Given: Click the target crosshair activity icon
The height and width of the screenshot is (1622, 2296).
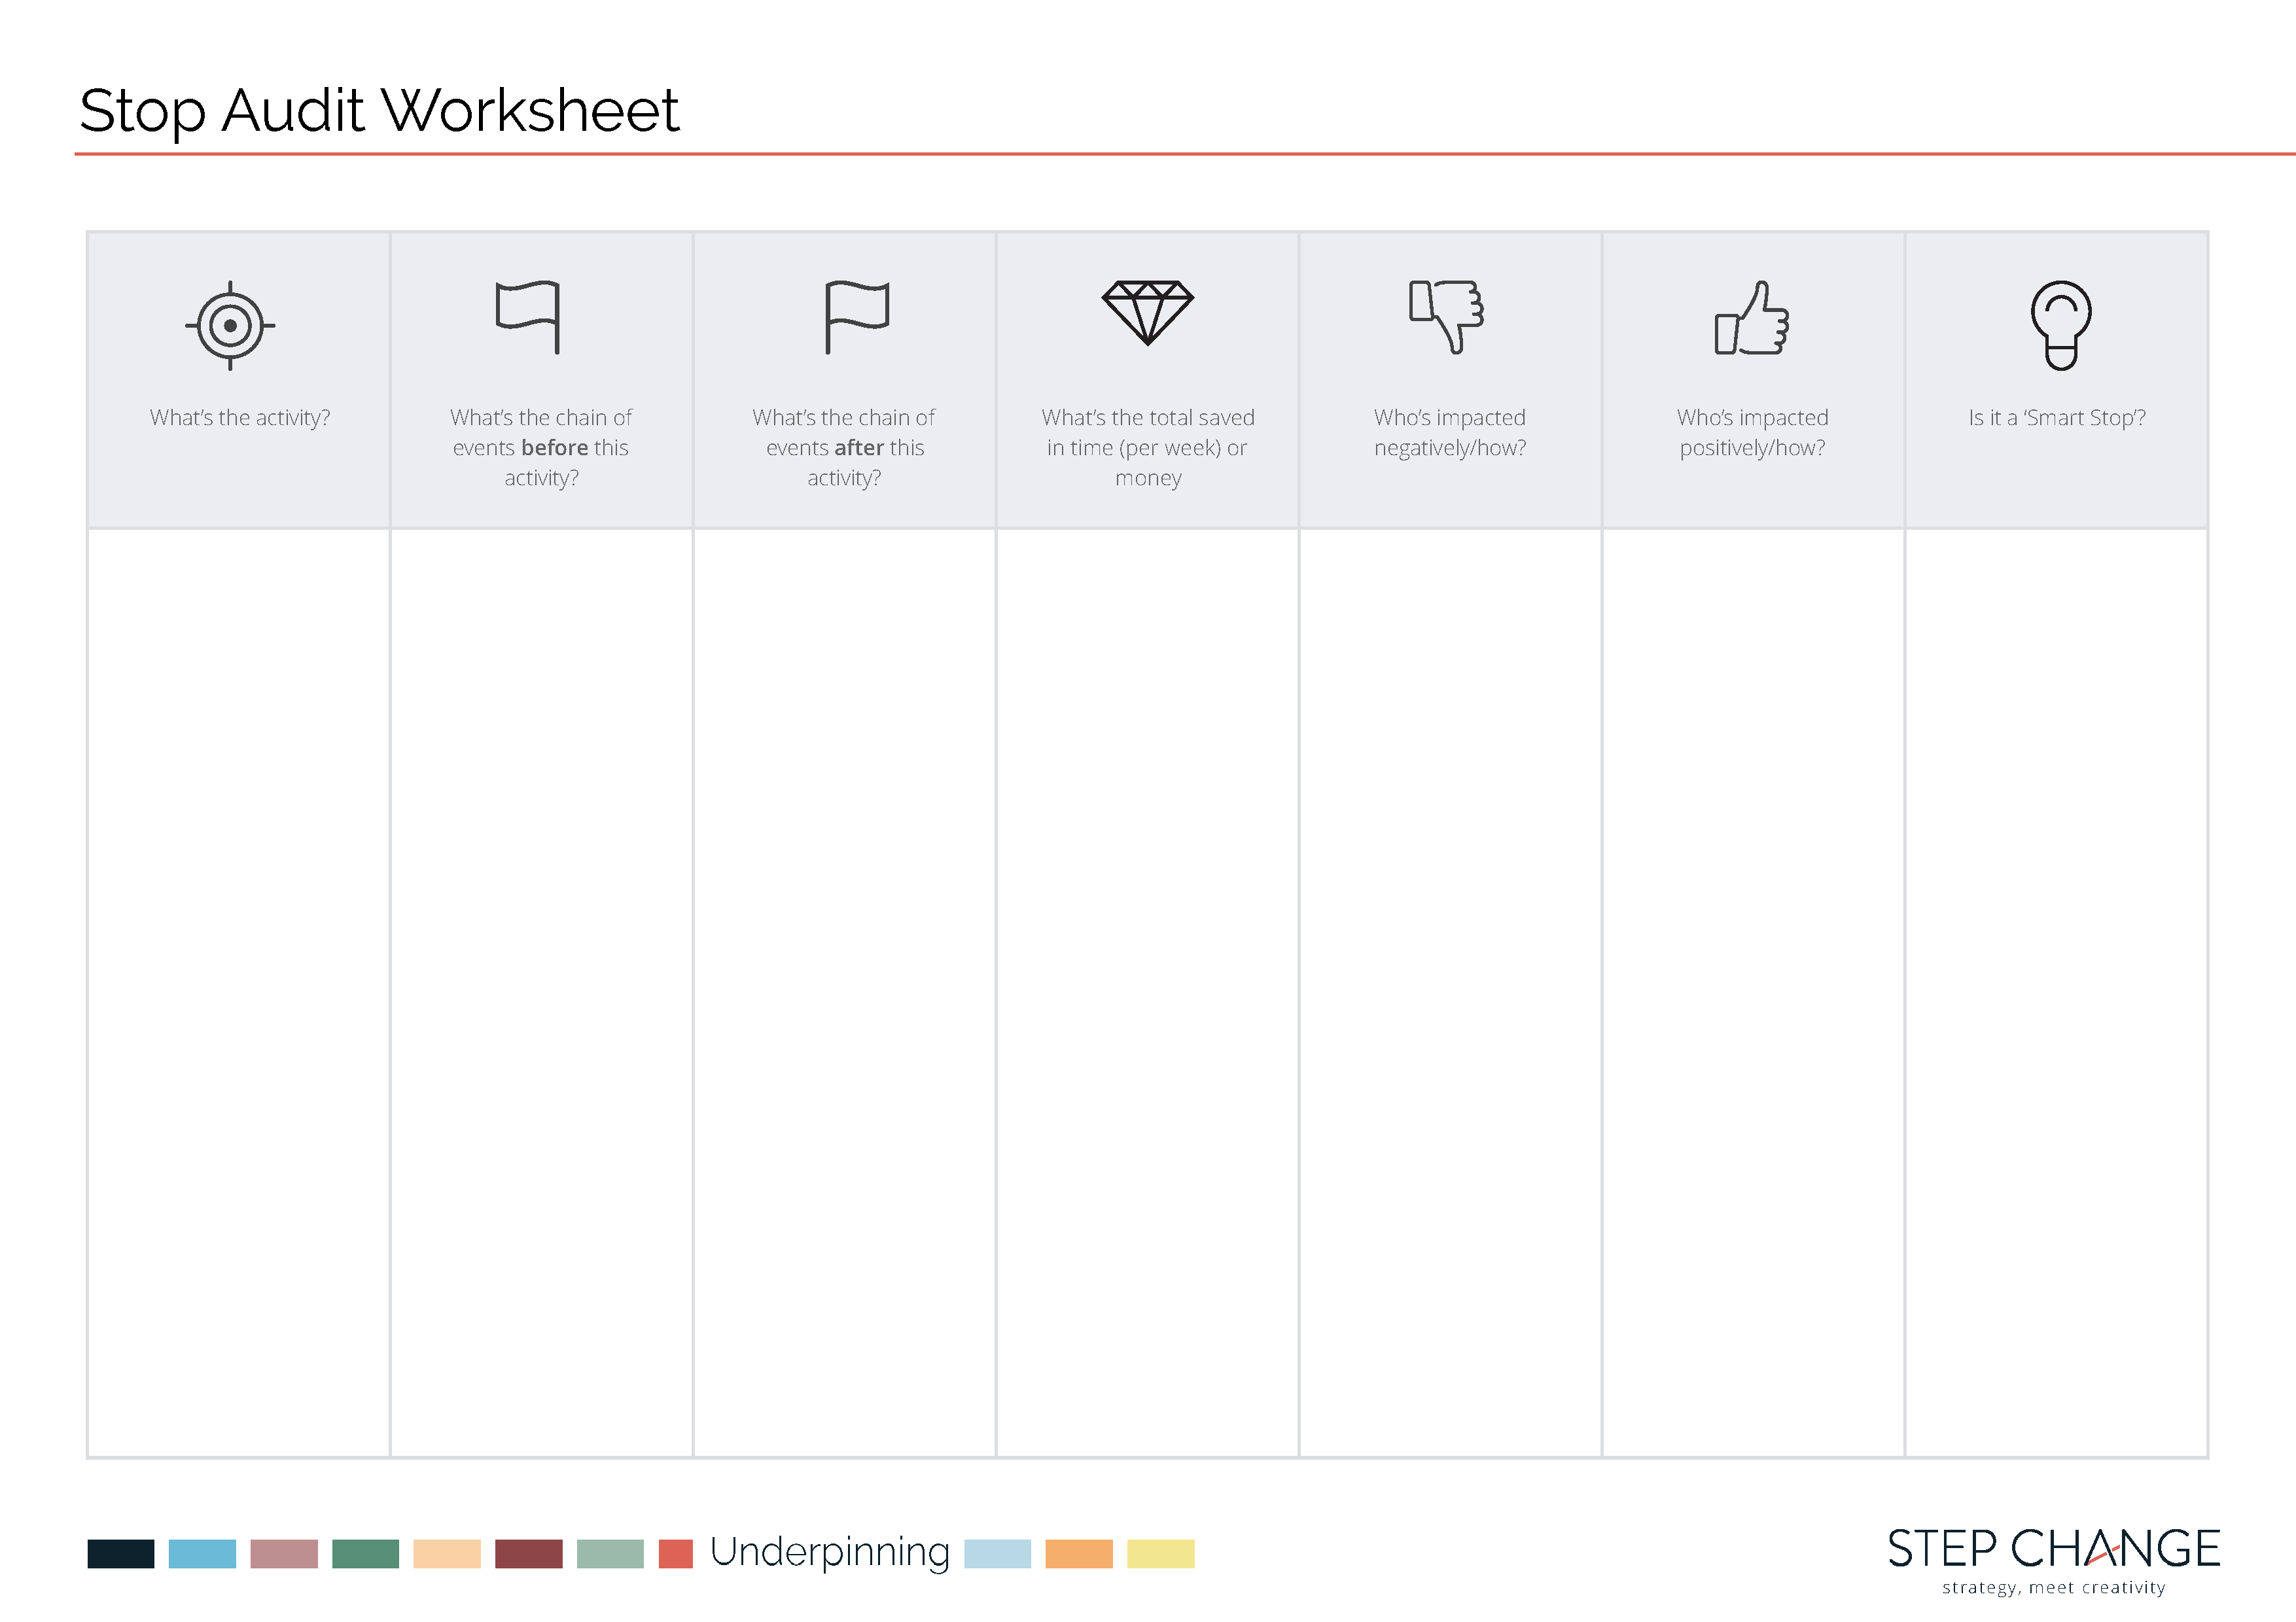Looking at the screenshot, I should pyautogui.click(x=230, y=326).
